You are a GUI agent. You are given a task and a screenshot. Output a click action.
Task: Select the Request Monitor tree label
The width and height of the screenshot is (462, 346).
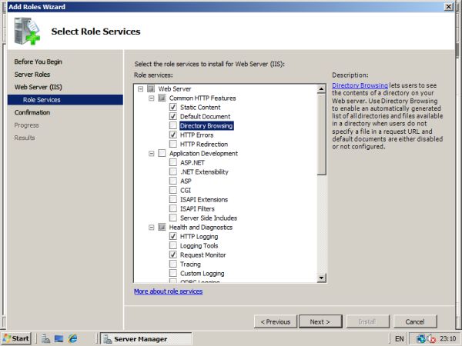[x=203, y=255]
